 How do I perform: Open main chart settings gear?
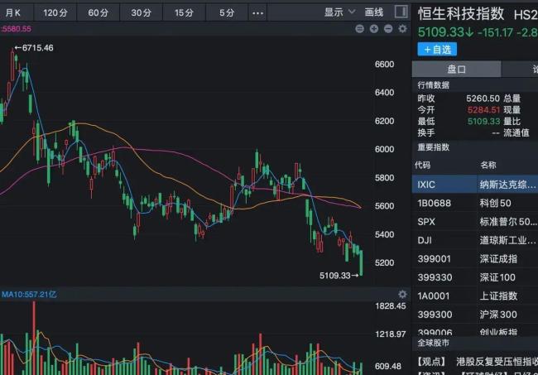point(402,29)
